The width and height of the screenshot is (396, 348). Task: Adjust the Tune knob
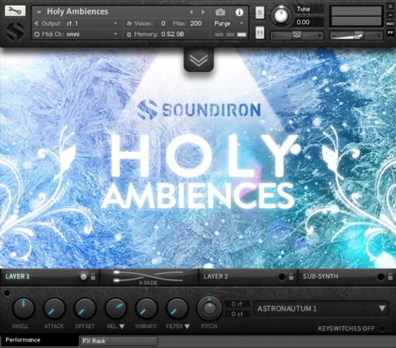[x=281, y=15]
